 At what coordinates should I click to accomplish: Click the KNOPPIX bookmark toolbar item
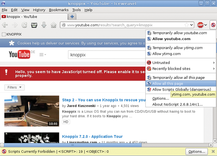[x=12, y=34]
